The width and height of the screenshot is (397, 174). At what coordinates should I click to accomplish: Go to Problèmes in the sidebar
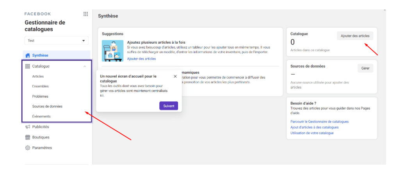[40, 96]
